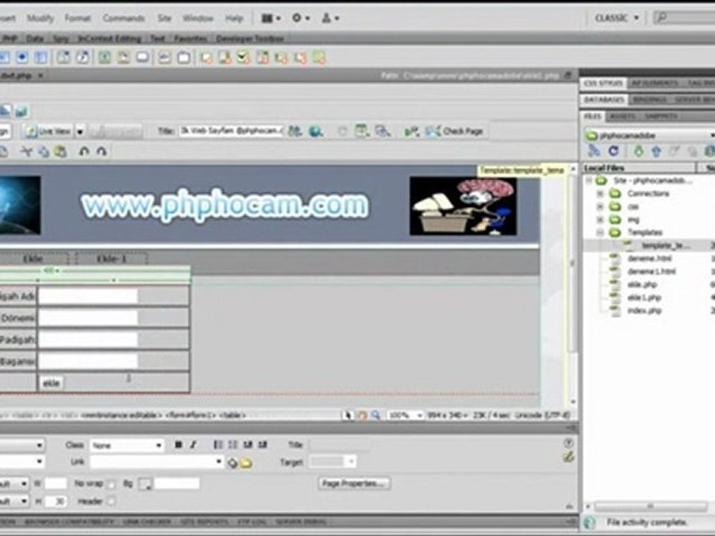The image size is (715, 536).
Task: Click the Point to File target icon
Action: pos(232,464)
